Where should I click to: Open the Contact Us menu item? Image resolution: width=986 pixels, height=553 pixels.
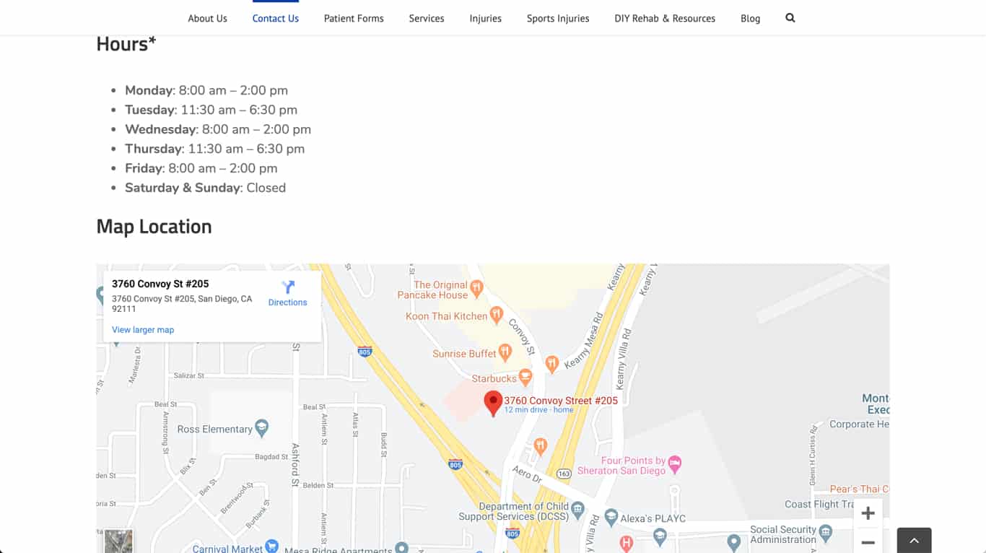(x=276, y=18)
